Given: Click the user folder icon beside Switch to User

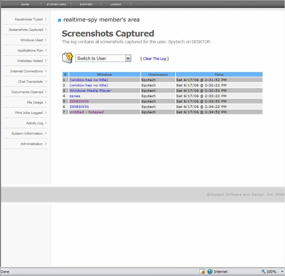Looking at the screenshot, I should click(67, 58).
